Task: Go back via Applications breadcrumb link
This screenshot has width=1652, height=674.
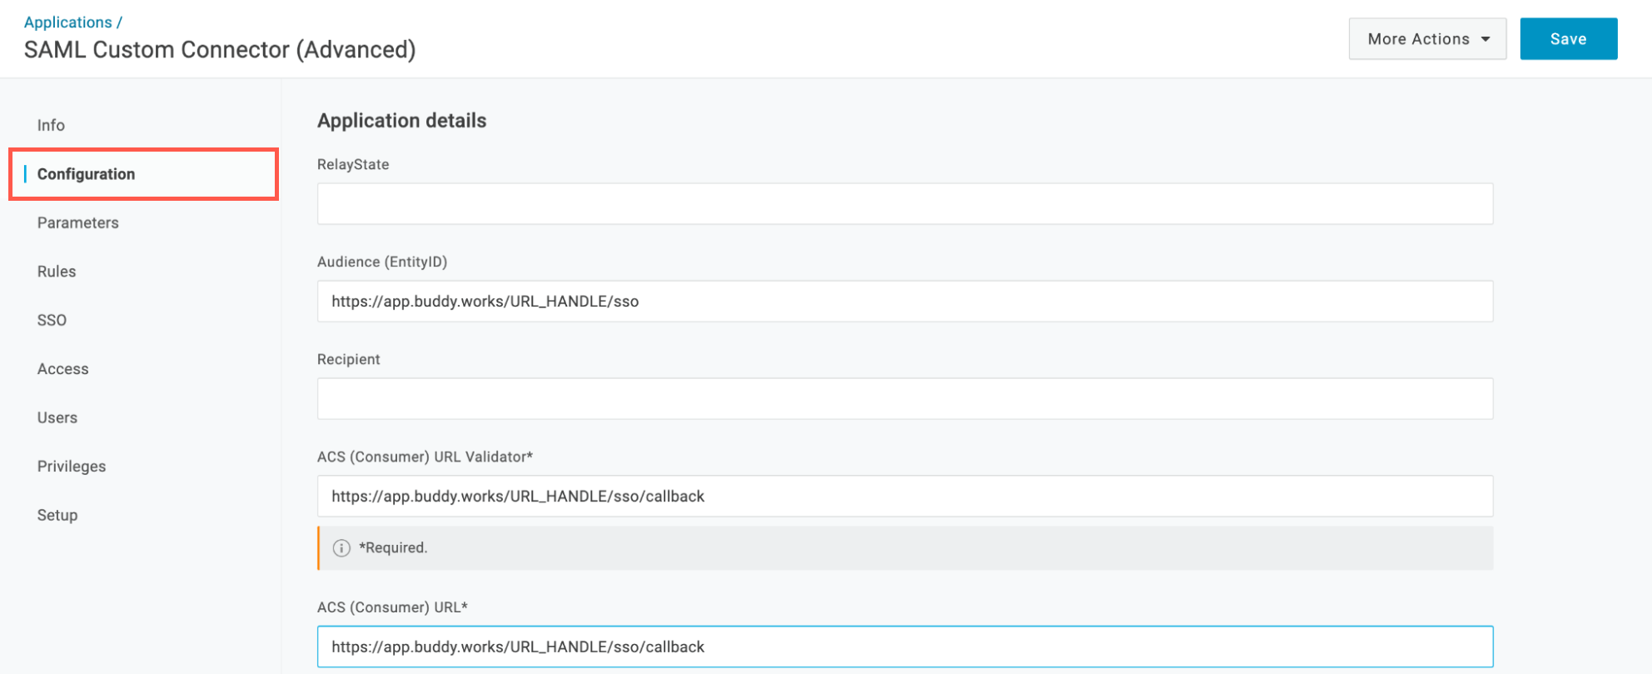Action: [x=67, y=22]
